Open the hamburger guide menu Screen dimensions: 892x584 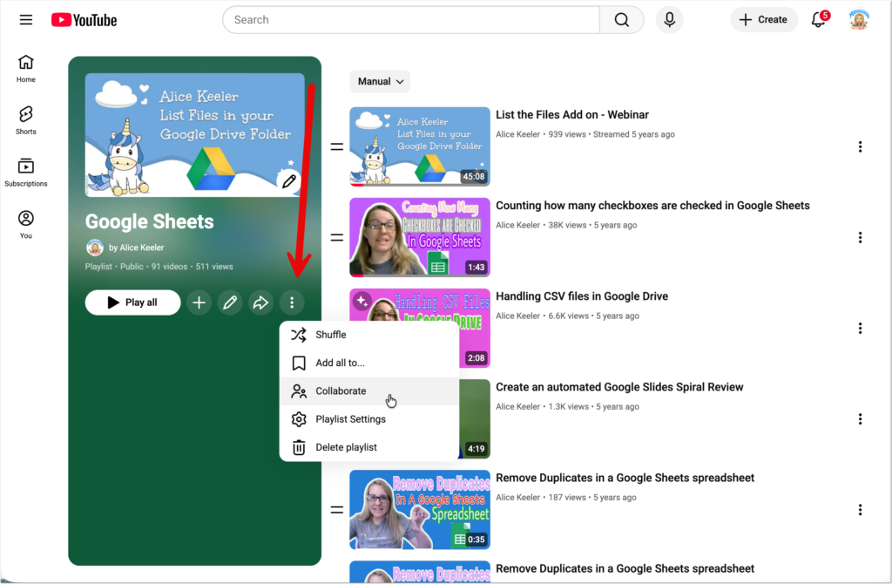[26, 20]
